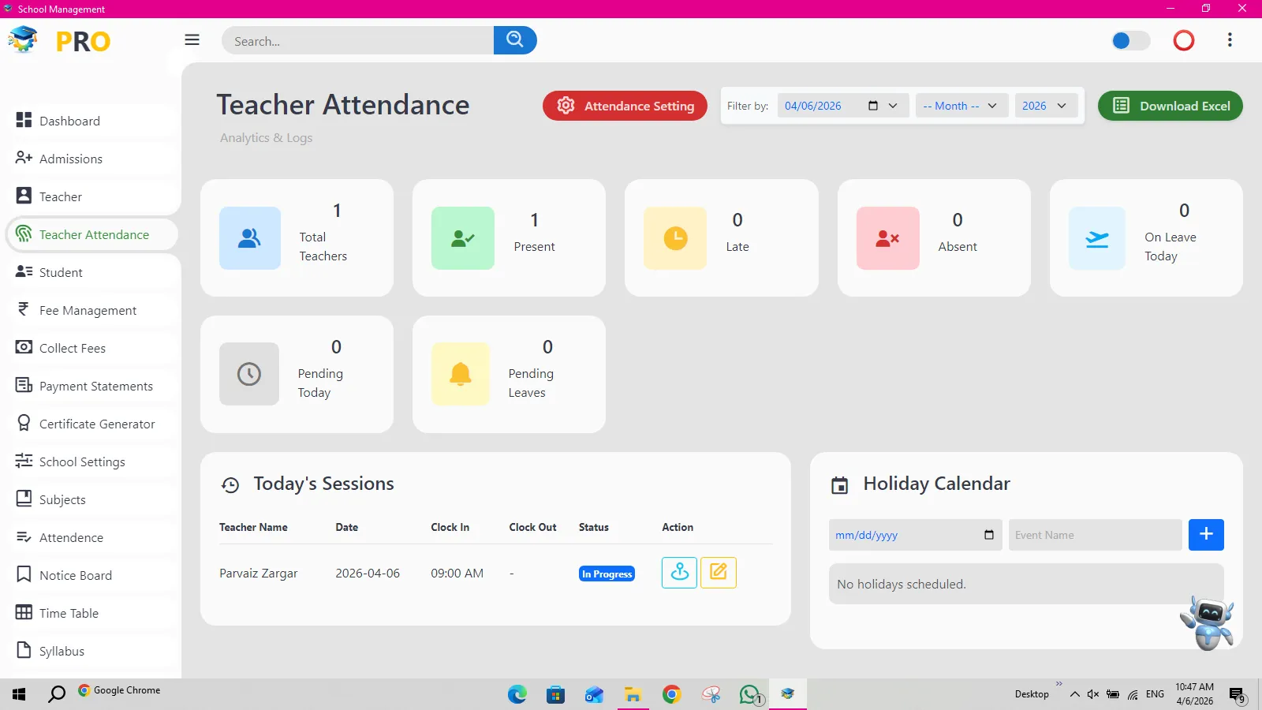Screen dimensions: 1262x710
Task: Go to Teacher section in sidebar
Action: 93,196
